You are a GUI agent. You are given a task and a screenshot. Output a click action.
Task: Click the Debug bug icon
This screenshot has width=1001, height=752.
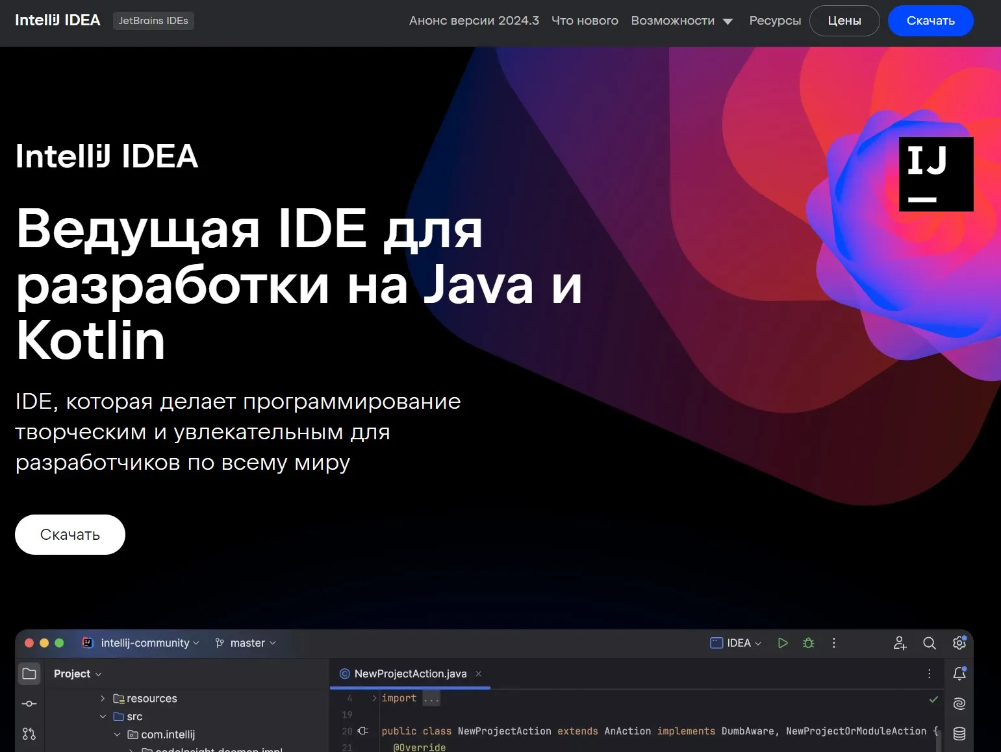click(808, 643)
